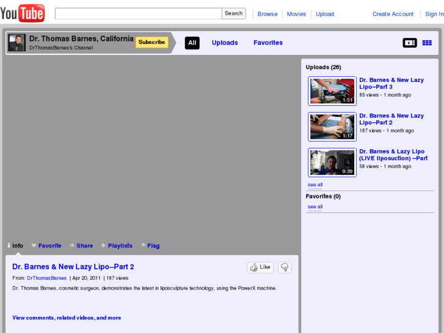
Task: Click the thumbs-down dislike icon
Action: point(285,267)
